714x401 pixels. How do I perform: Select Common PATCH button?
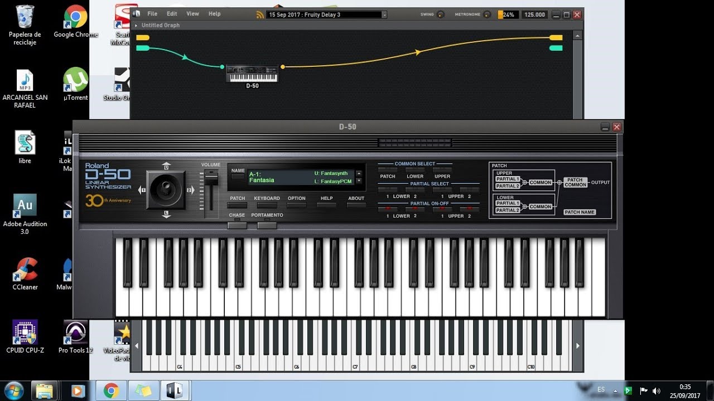pyautogui.click(x=388, y=170)
